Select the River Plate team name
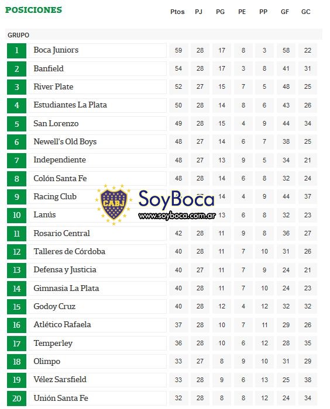Screen dimensions: 330x409 pyautogui.click(x=53, y=86)
